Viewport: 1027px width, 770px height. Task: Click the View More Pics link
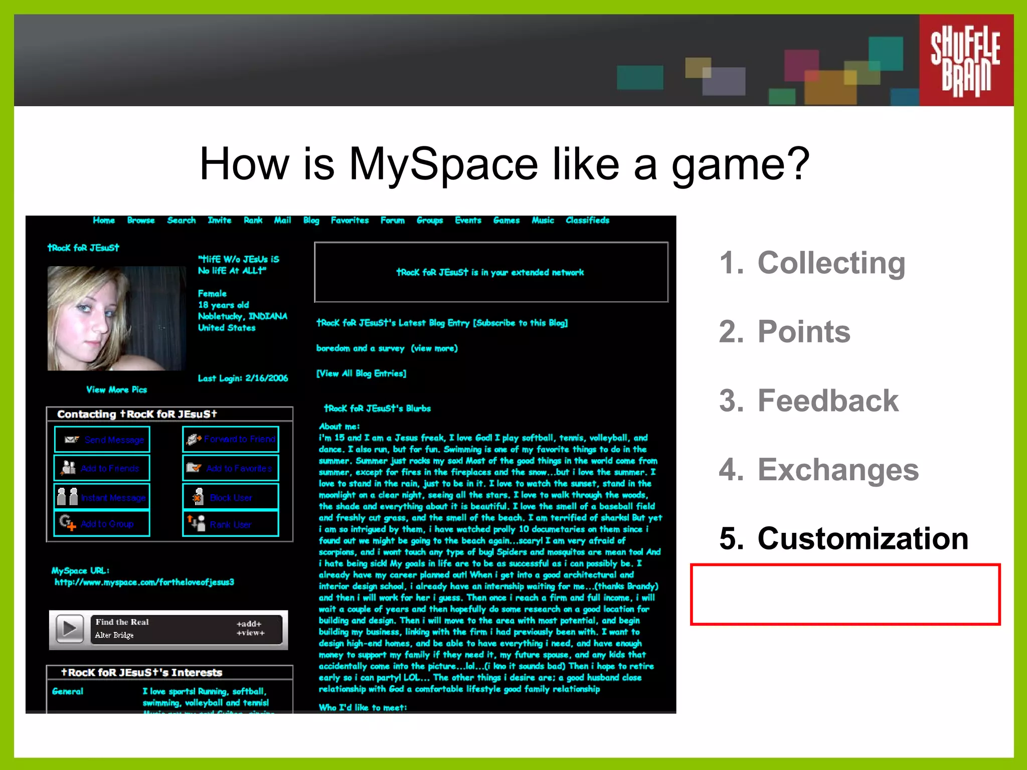click(117, 390)
